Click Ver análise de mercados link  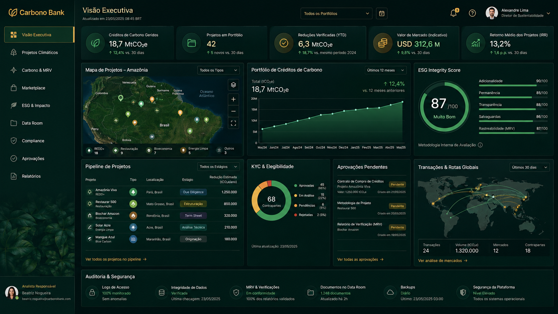click(443, 261)
